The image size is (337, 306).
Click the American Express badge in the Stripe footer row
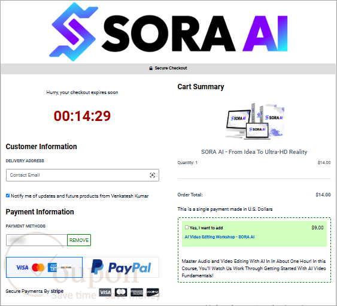(x=137, y=292)
